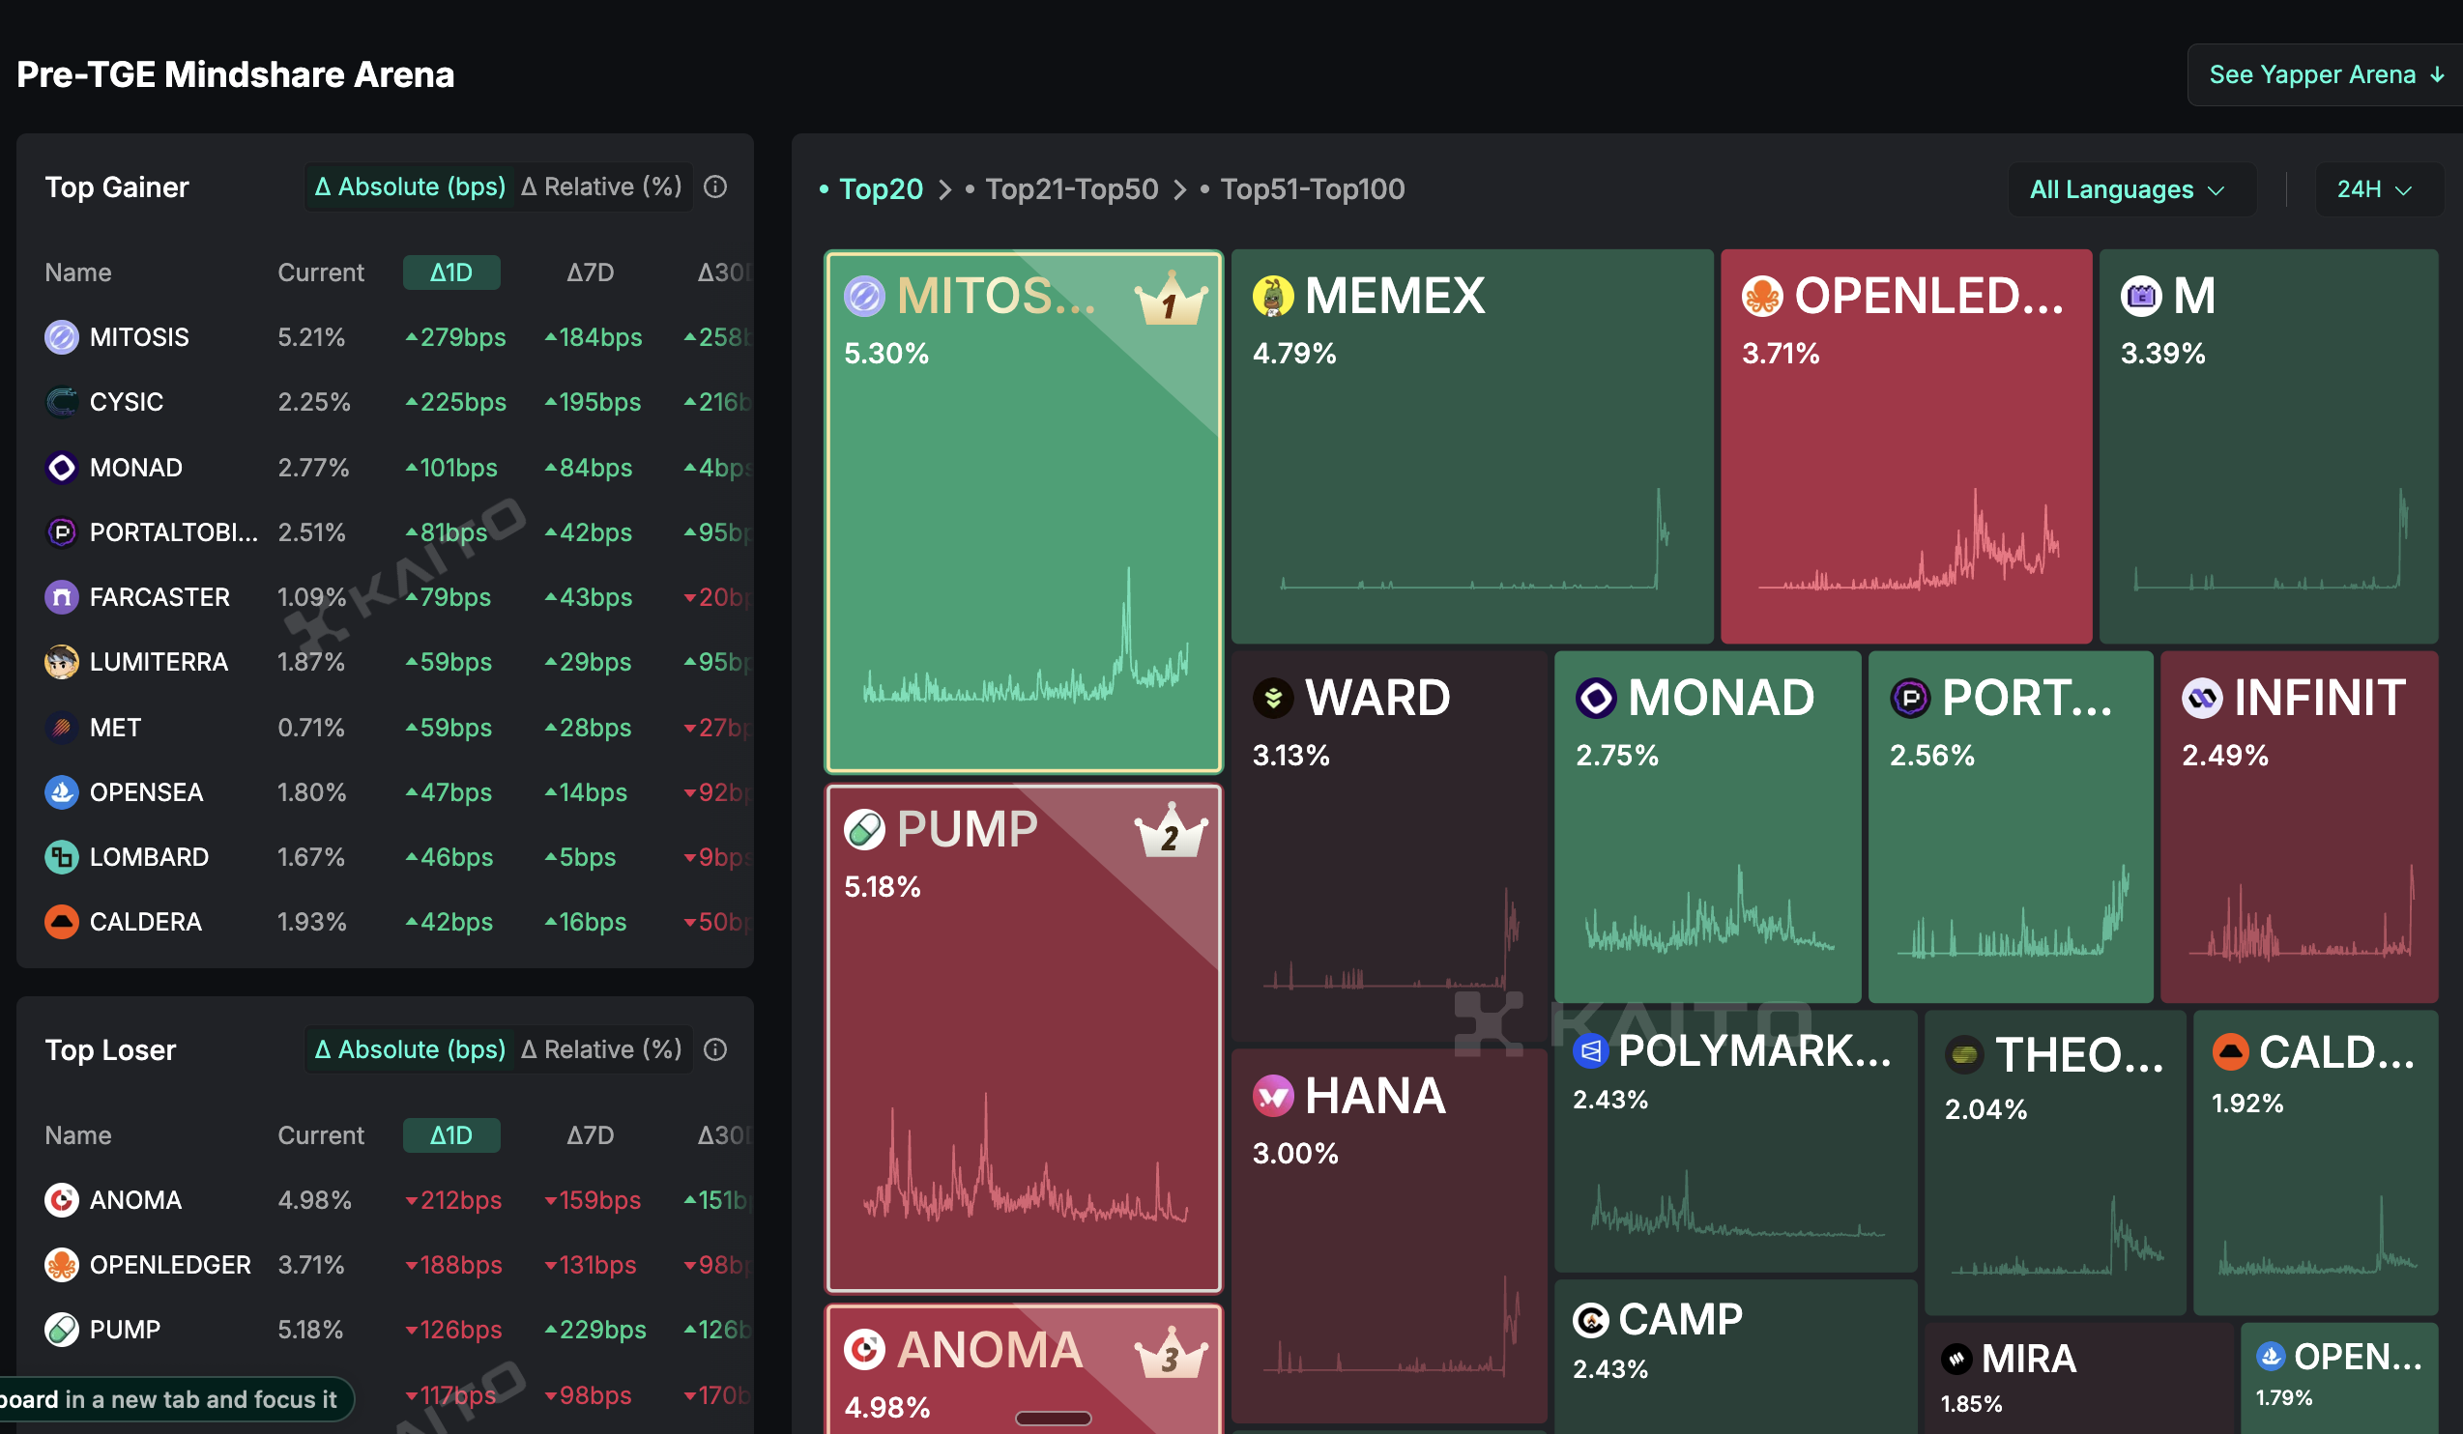Click FARCASTER's 1.09% current value

pos(312,597)
